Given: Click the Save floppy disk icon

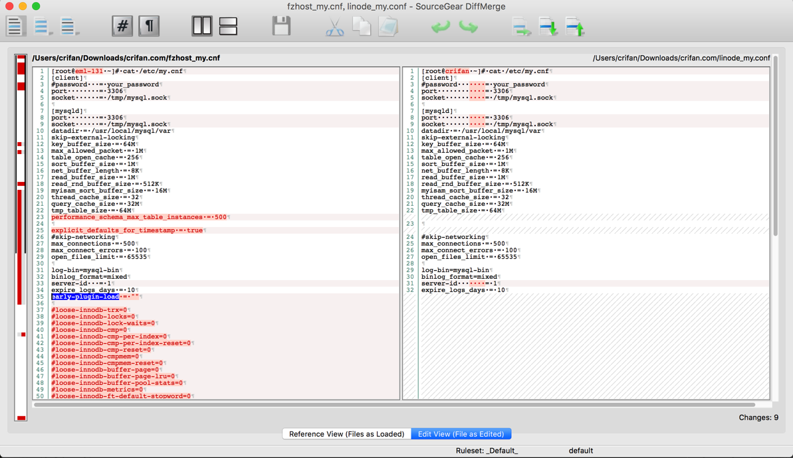Looking at the screenshot, I should [281, 26].
